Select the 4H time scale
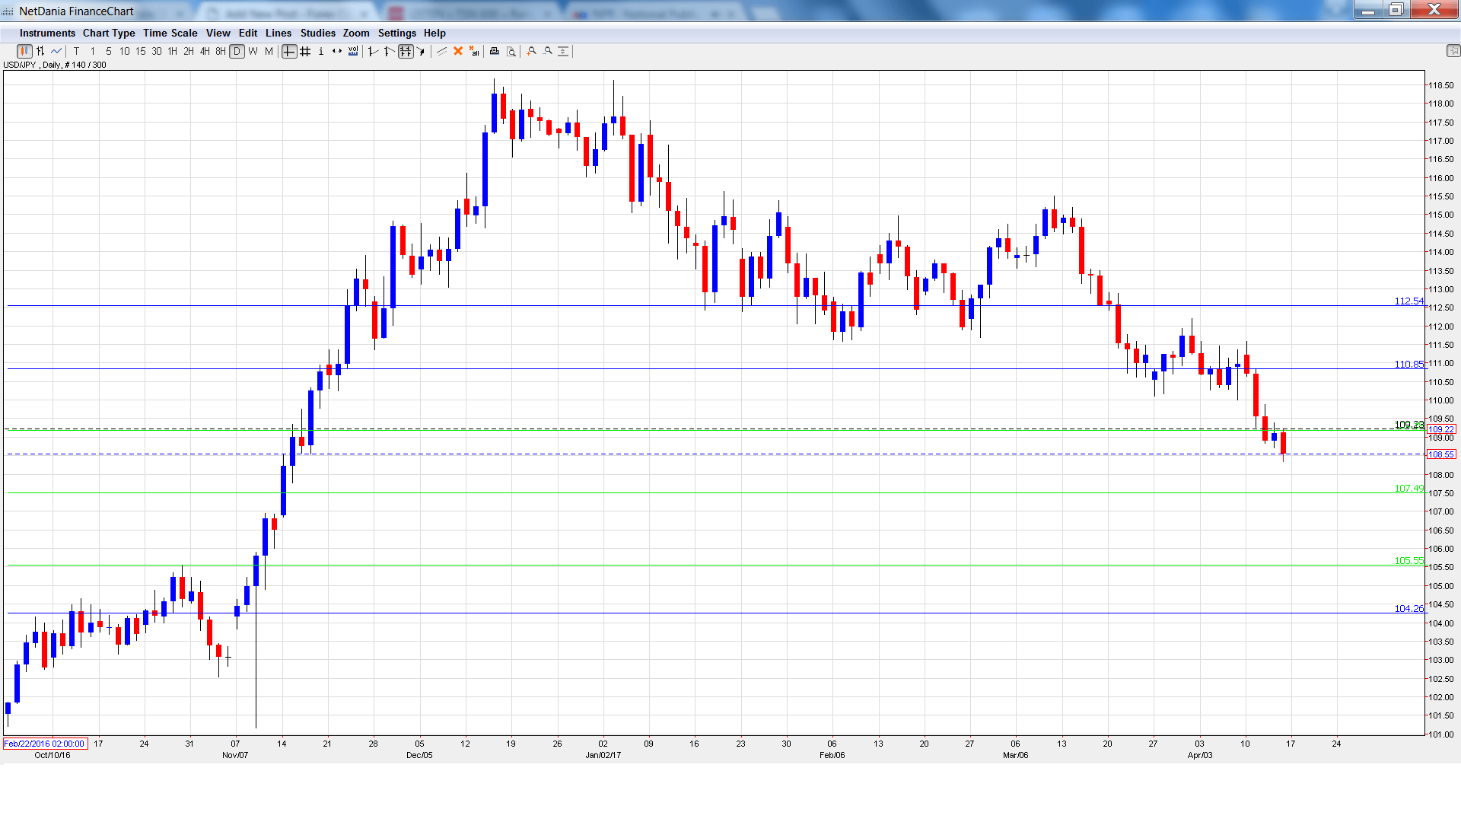Image resolution: width=1461 pixels, height=822 pixels. point(205,51)
